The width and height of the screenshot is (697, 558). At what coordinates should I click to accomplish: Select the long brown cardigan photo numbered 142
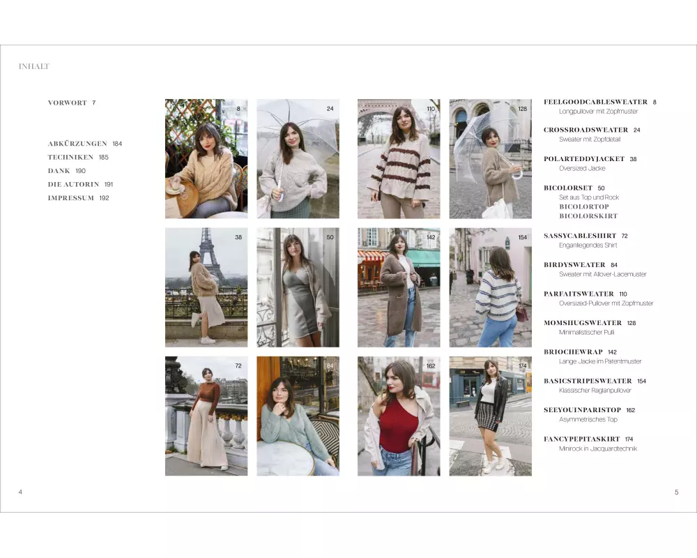point(399,287)
